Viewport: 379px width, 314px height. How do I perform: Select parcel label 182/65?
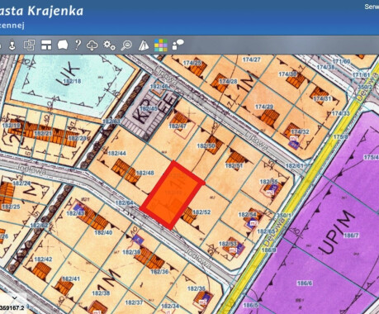point(267,231)
